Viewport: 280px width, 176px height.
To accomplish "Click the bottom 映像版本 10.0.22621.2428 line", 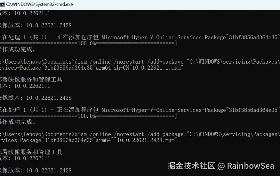I will [35, 170].
